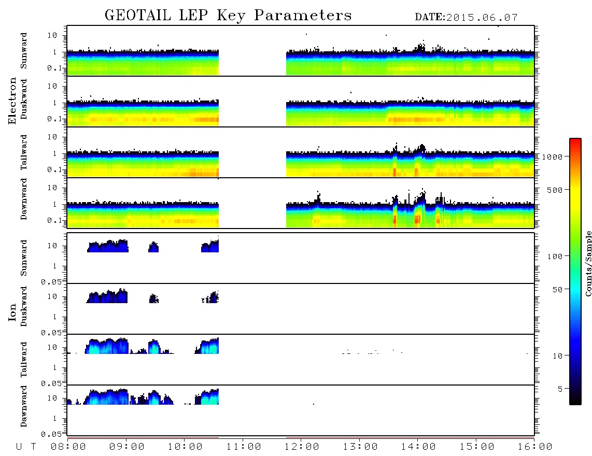Screen dimensions: 592x456
Task: Select the Electron Dawnward axis label
Action: point(24,199)
